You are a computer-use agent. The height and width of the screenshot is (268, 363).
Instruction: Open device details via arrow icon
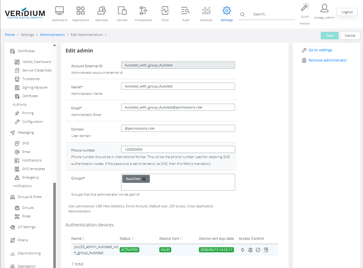(x=266, y=250)
